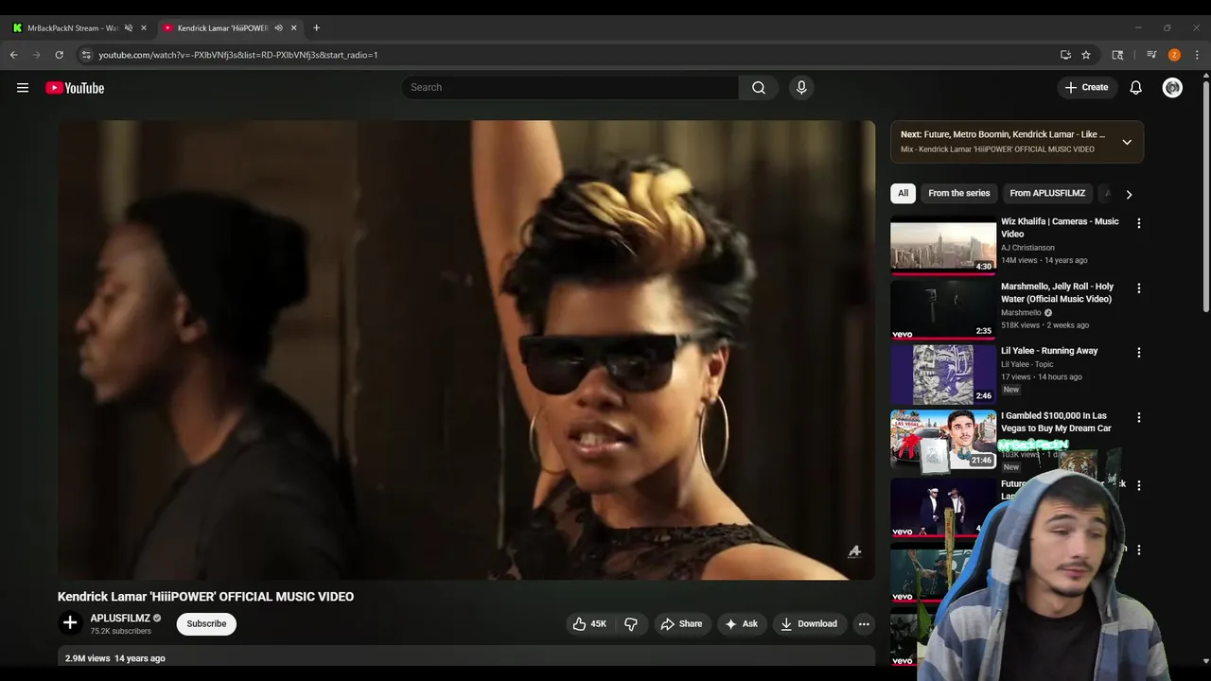The height and width of the screenshot is (681, 1211).
Task: Open the notifications bell
Action: [1136, 88]
